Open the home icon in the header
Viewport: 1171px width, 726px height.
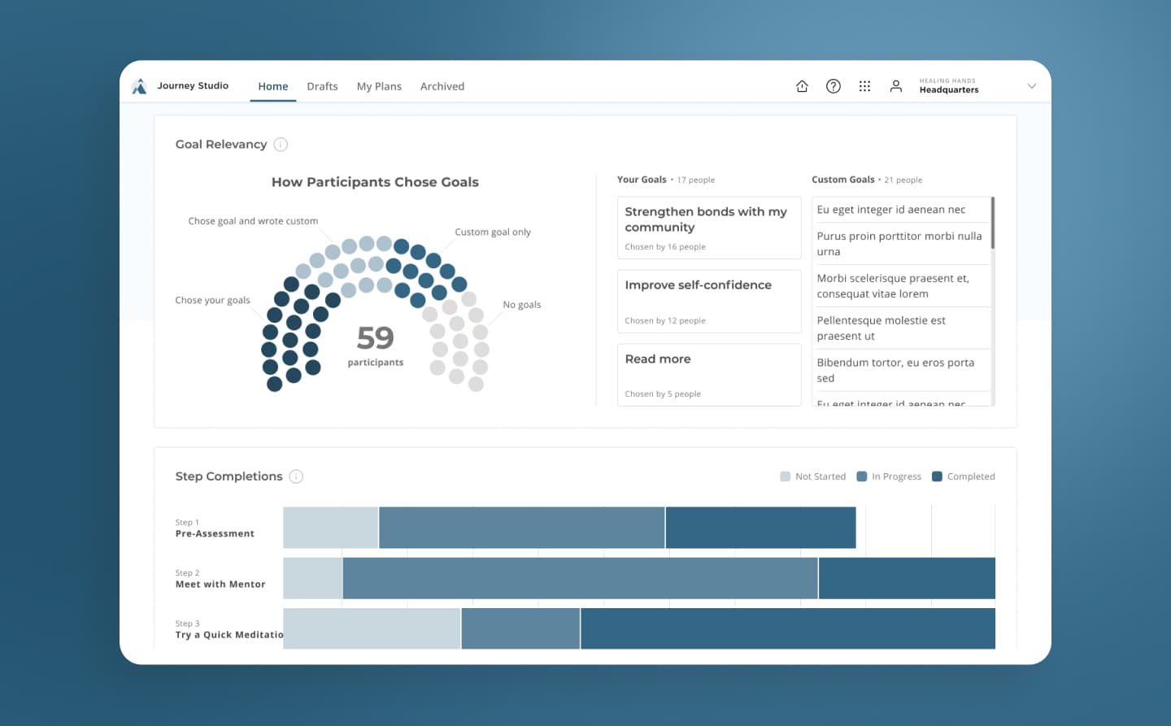pos(802,86)
